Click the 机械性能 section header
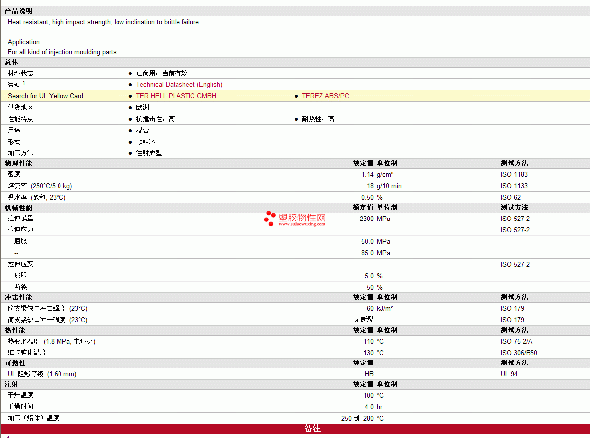Viewport: 590px width, 438px height. tap(18, 208)
